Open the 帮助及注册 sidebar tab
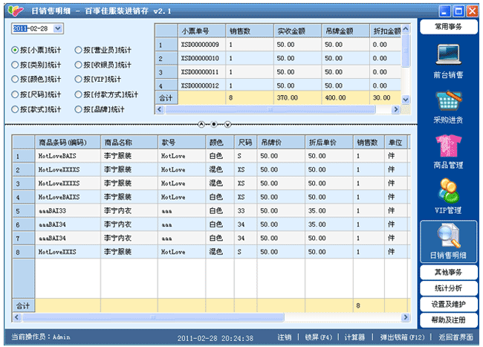The image size is (483, 347). tap(449, 320)
